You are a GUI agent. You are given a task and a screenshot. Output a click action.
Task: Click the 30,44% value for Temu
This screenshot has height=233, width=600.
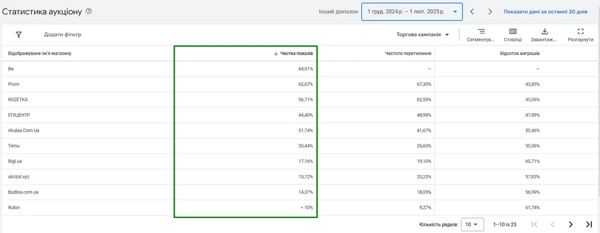(306, 146)
